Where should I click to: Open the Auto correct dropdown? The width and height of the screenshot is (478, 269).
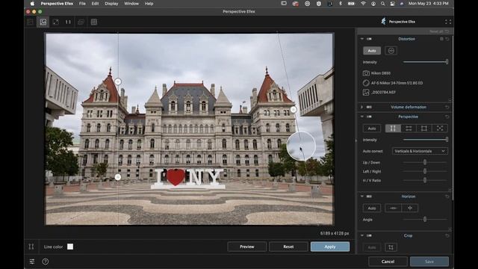click(420, 151)
